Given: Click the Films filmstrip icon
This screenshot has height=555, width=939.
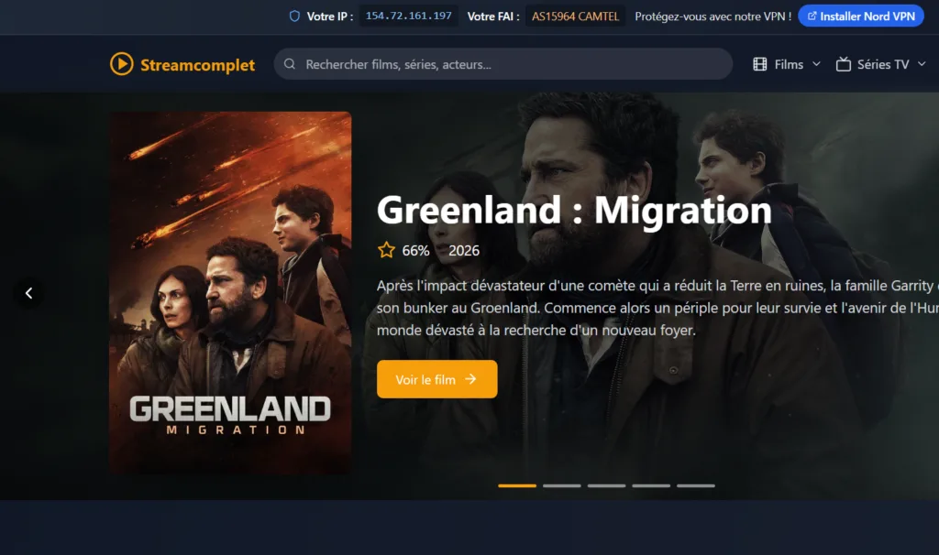Looking at the screenshot, I should (760, 64).
